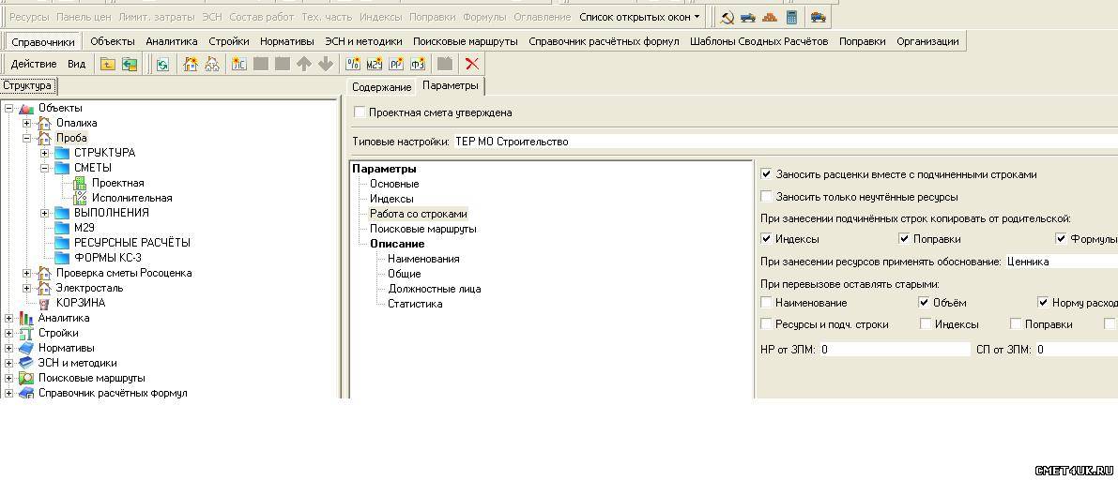Enable the 'Проектная смета утверждена' checkbox
The image size is (1118, 480).
click(x=360, y=112)
